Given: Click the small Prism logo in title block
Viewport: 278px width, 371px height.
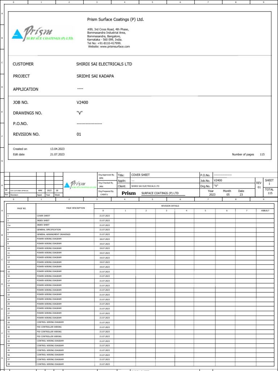Looking at the screenshot, I should click(x=80, y=184).
